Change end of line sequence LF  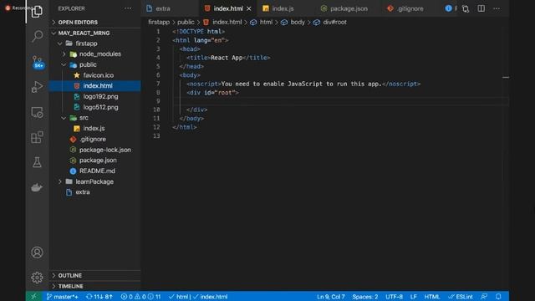coord(414,297)
